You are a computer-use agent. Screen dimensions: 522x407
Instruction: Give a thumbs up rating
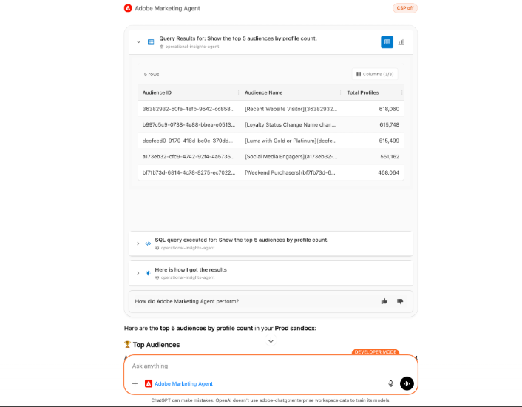point(384,301)
